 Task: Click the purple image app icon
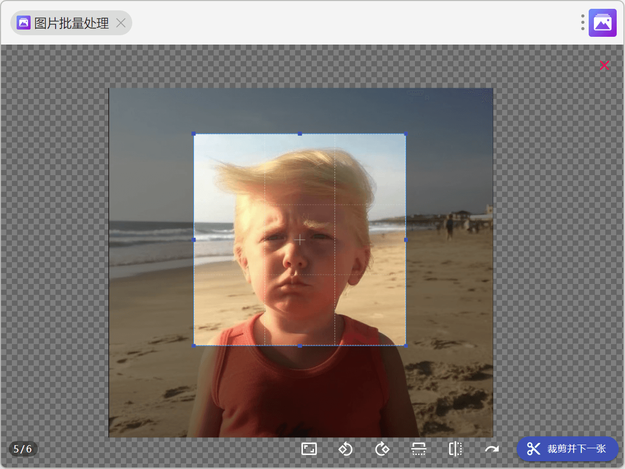click(602, 23)
